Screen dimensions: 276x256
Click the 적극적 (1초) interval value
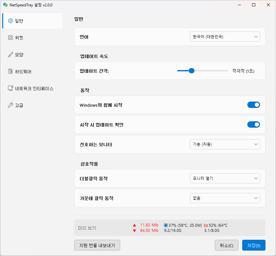coord(243,71)
